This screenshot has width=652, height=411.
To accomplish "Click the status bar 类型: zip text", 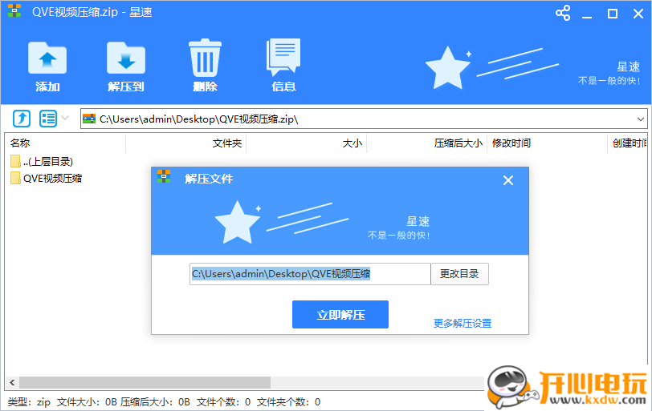I will pos(29,402).
